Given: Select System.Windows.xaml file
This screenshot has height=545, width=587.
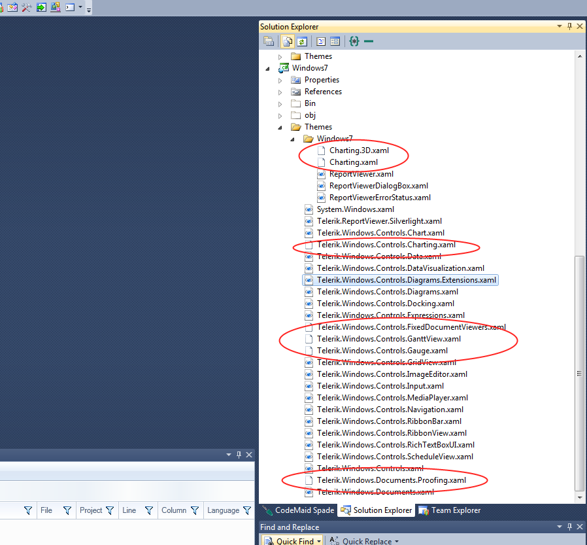Looking at the screenshot, I should pos(355,209).
